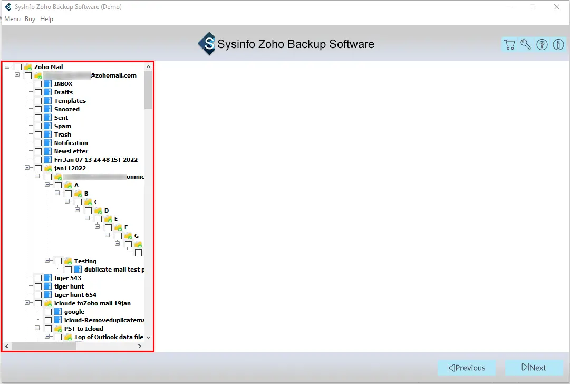Select the Trash checkbox
Screen dimensions: 570x384
tap(38, 135)
